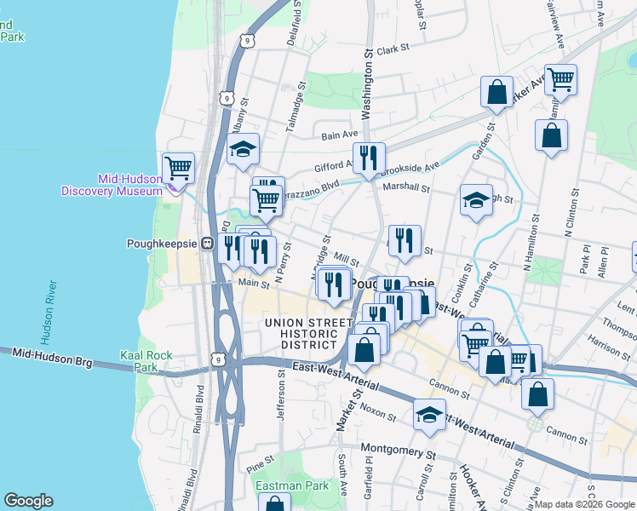Click the Kaal Rock Park label
This screenshot has width=637, height=511.
(x=146, y=361)
